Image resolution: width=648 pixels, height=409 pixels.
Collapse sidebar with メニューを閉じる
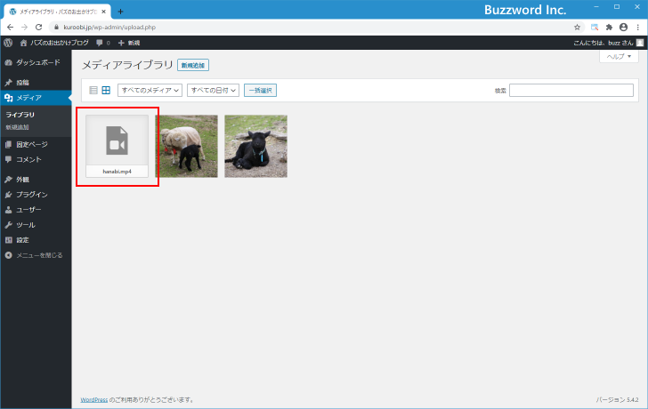[34, 255]
